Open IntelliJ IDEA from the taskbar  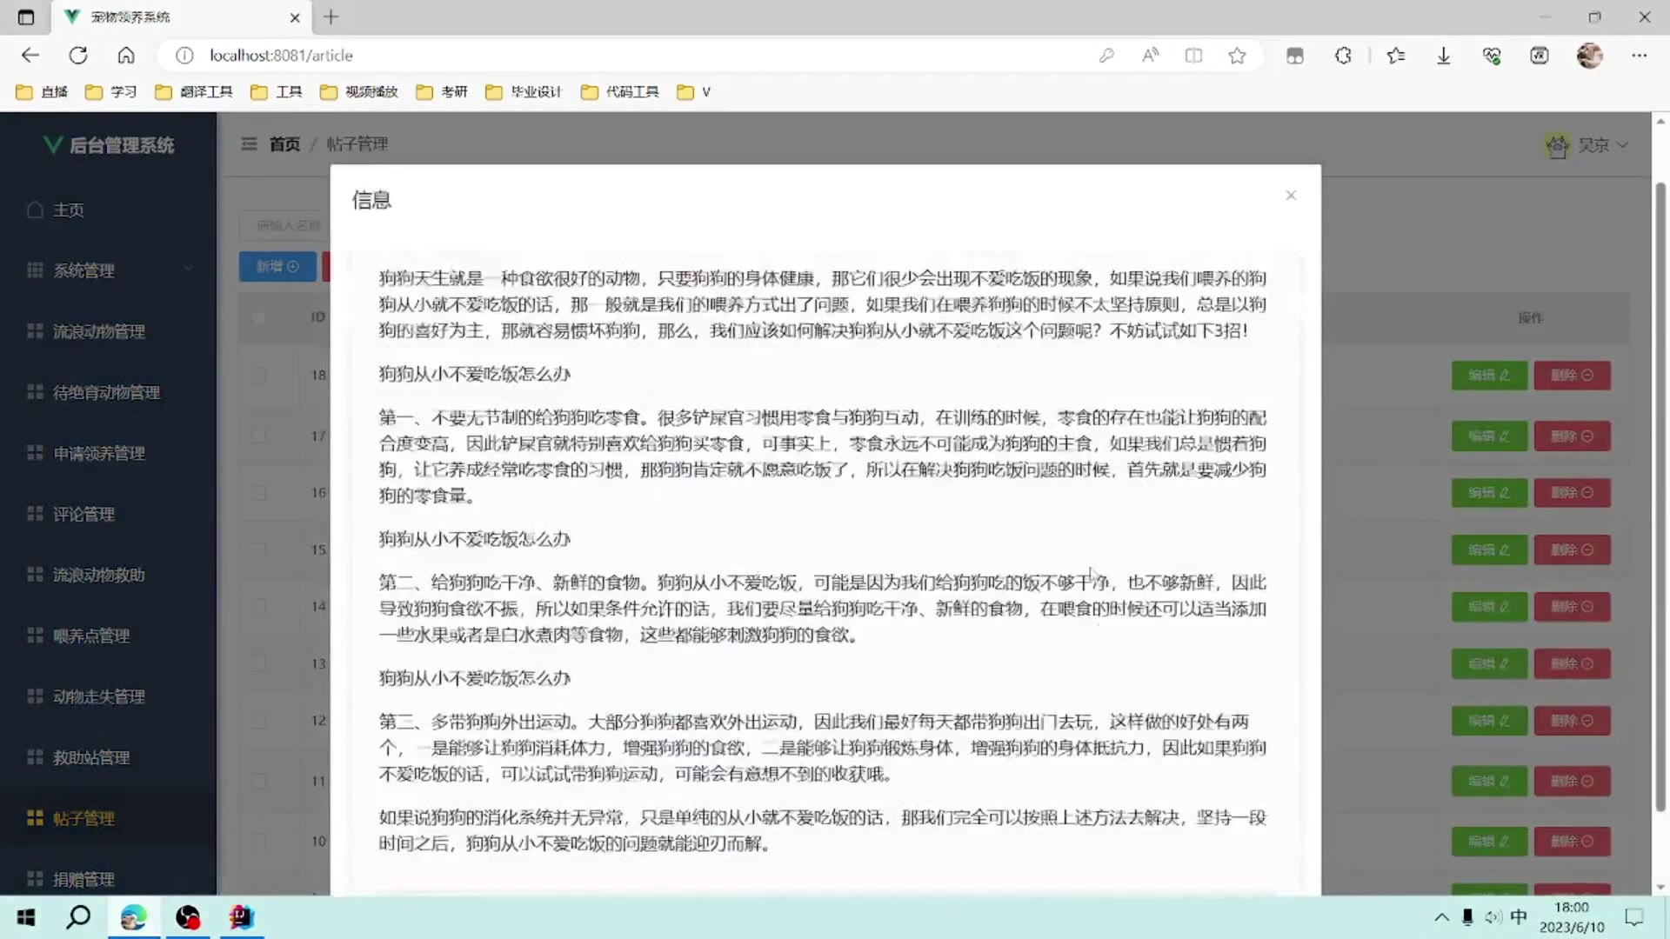click(x=241, y=917)
